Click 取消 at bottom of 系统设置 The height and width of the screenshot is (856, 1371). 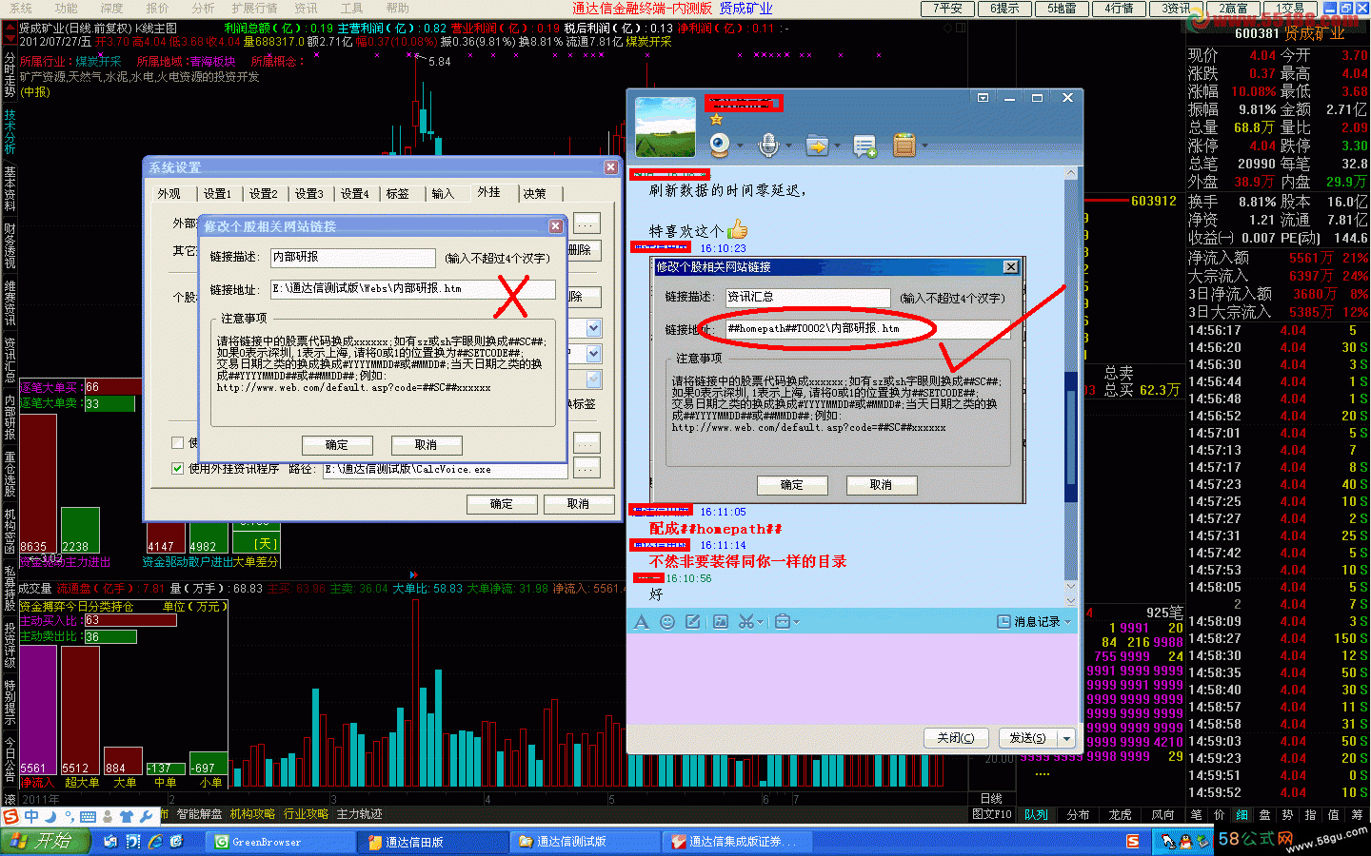click(x=579, y=504)
